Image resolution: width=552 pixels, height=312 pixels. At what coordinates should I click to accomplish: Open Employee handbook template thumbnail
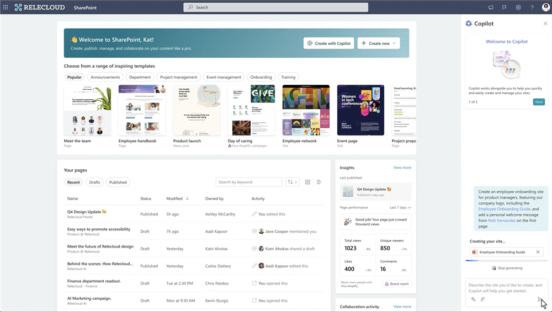(142, 110)
